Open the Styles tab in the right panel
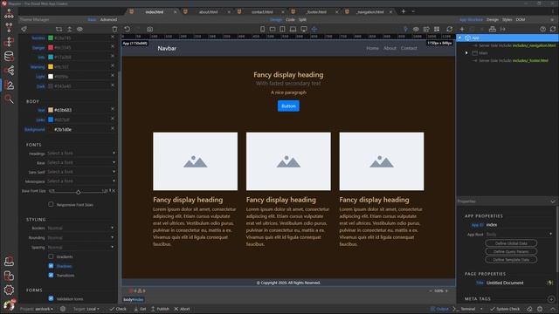Image resolution: width=559 pixels, height=314 pixels. (x=507, y=19)
